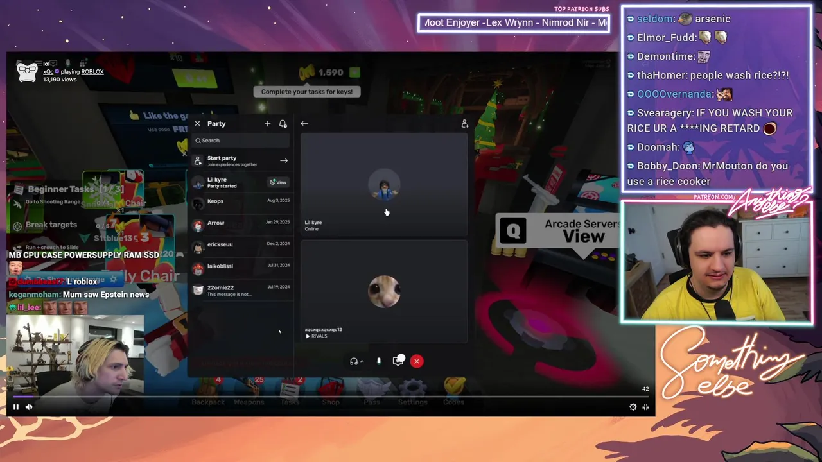
Task: Click OOOOvernanda username in chat
Action: coord(674,94)
